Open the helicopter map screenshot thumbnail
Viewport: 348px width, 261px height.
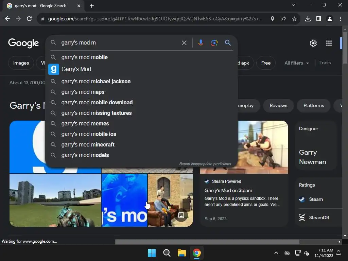click(55, 201)
